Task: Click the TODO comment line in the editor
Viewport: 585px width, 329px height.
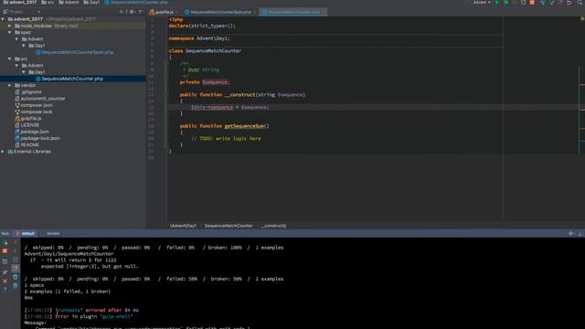Action: 226,138
